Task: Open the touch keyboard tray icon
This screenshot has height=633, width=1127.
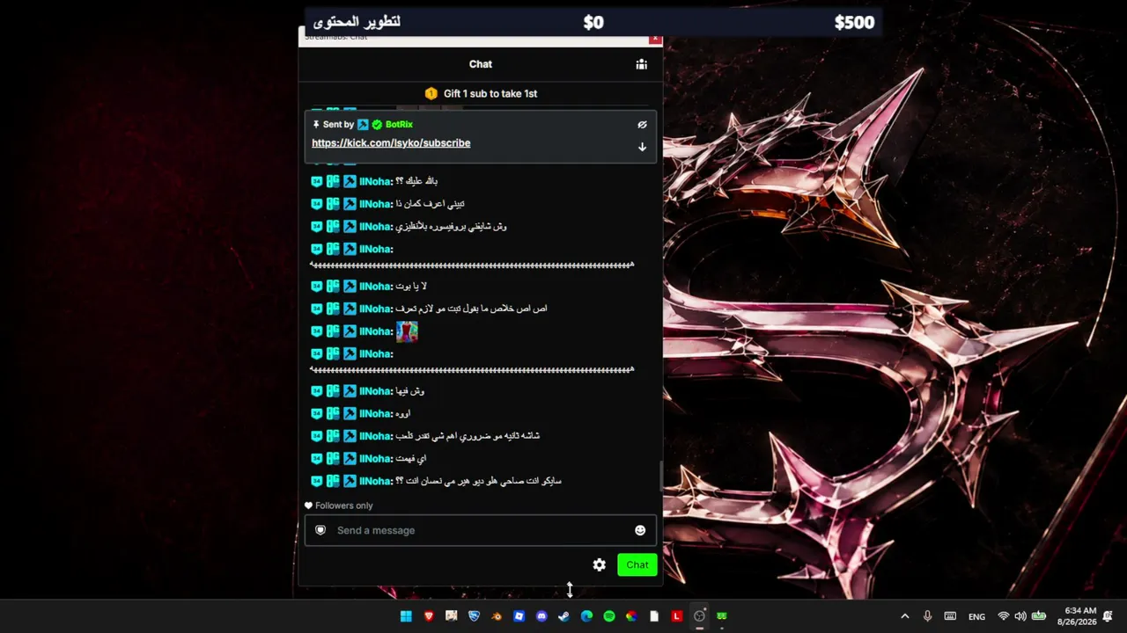Action: coord(950,616)
